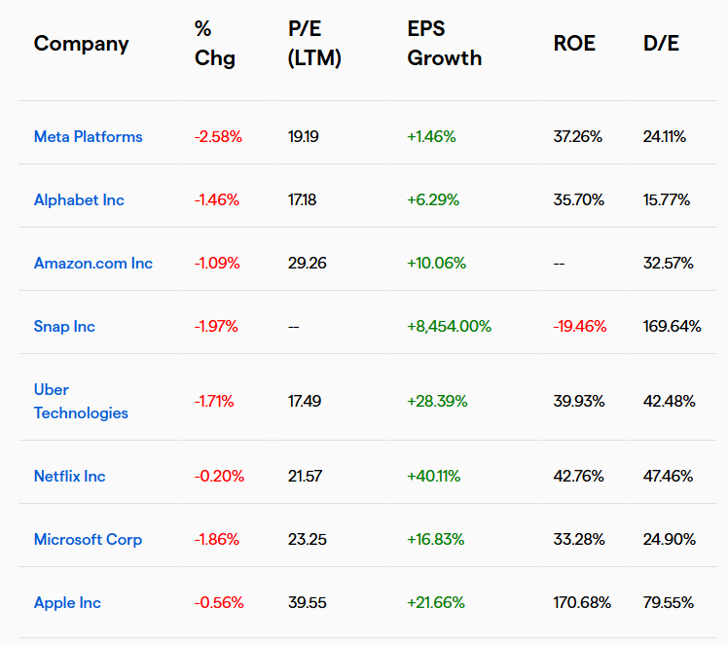The image size is (728, 645).
Task: Select Apple's P/E value 39.55
Action: [308, 602]
